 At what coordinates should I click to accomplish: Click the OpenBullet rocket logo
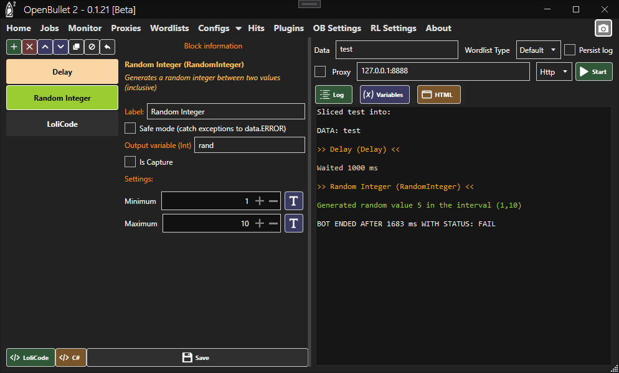10,9
